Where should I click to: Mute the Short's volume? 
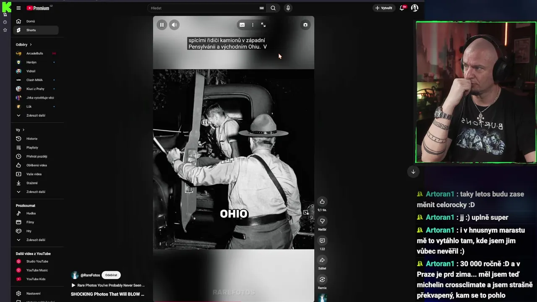pyautogui.click(x=175, y=25)
